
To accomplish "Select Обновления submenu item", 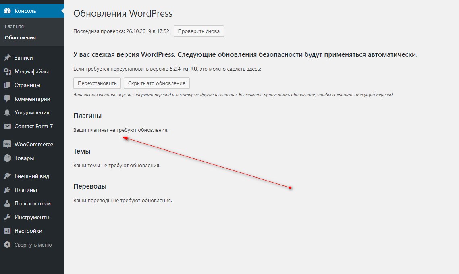I will point(20,38).
